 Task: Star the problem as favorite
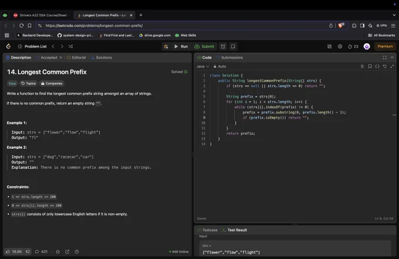(x=58, y=251)
